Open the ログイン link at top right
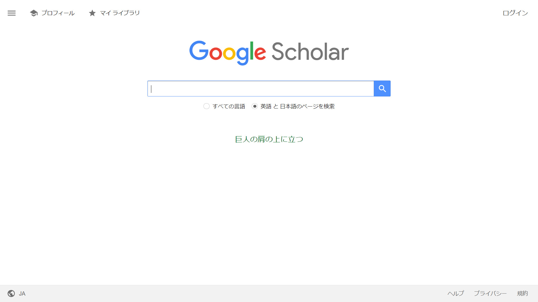The width and height of the screenshot is (538, 302). tap(515, 13)
